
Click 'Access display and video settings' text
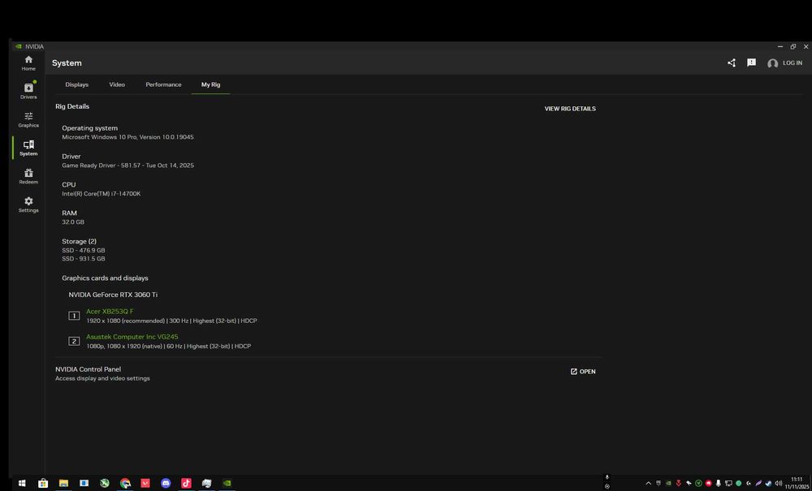(102, 378)
